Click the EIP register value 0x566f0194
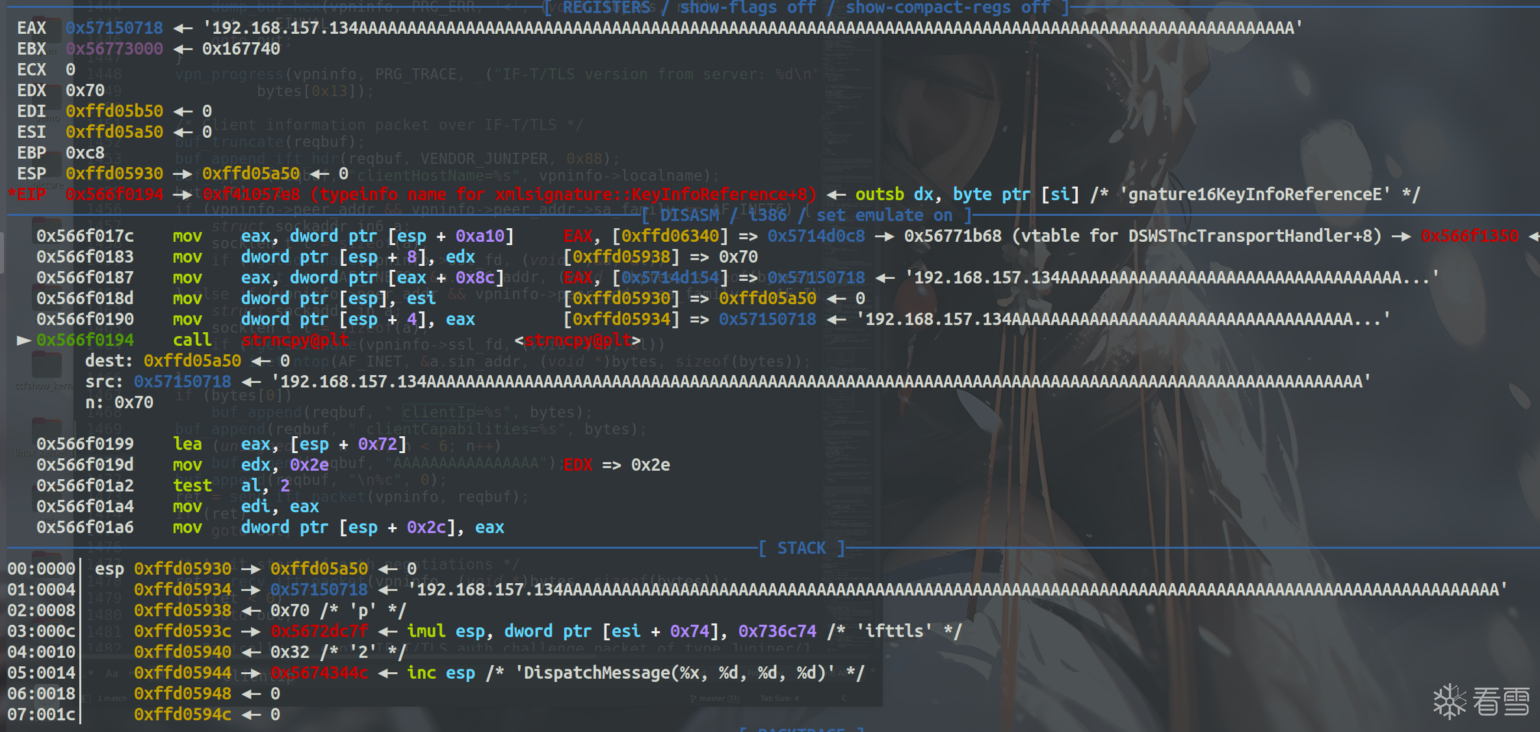The width and height of the screenshot is (1540, 732). (x=114, y=194)
